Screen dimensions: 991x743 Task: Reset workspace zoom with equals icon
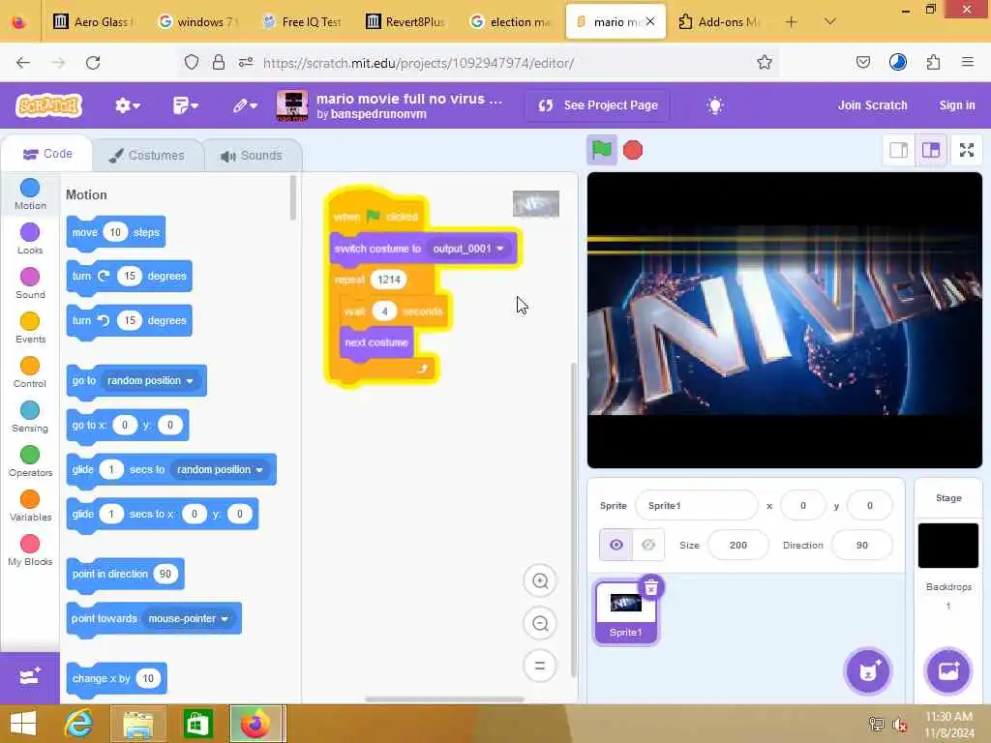pos(540,666)
